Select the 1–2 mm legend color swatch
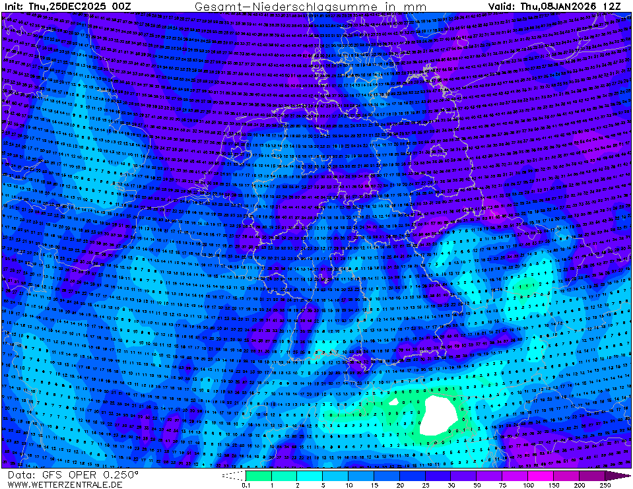Image resolution: width=633 pixels, height=489 pixels. (284, 475)
